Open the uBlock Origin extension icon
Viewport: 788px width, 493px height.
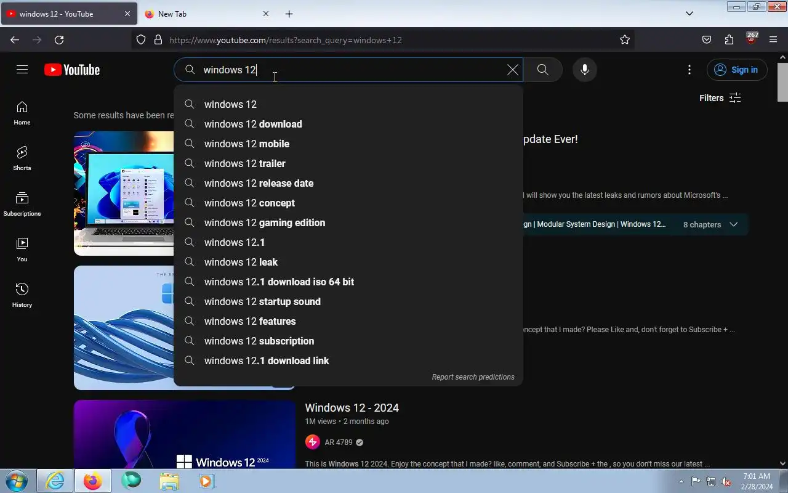751,39
